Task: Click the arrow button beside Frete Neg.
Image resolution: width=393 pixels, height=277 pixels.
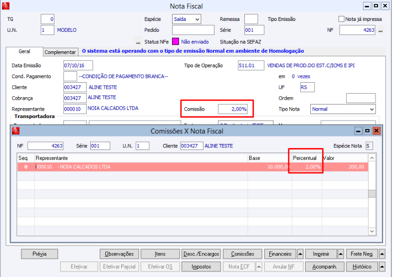Action: [382, 254]
